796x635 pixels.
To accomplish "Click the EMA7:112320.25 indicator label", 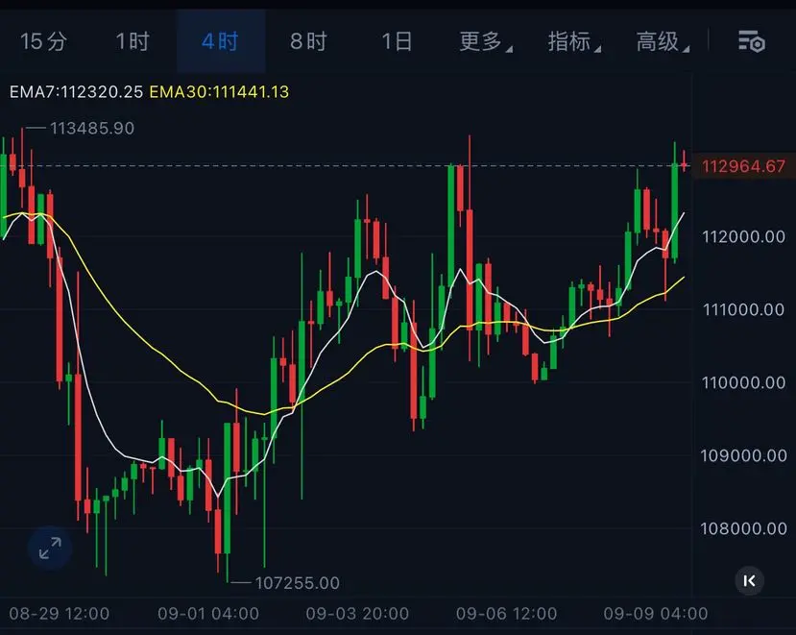I will click(x=76, y=92).
